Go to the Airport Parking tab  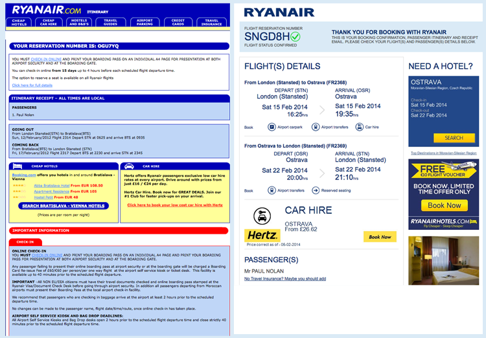[145, 22]
